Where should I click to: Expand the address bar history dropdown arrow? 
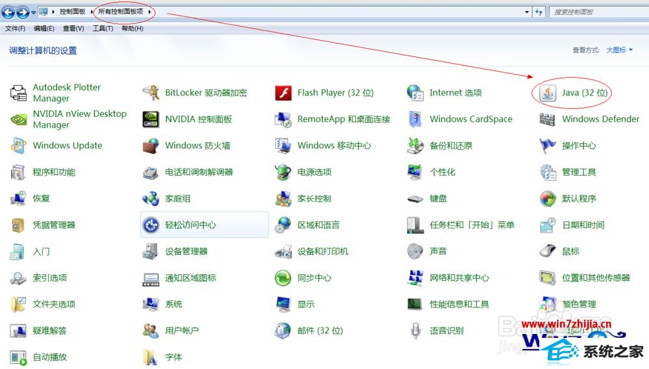526,12
